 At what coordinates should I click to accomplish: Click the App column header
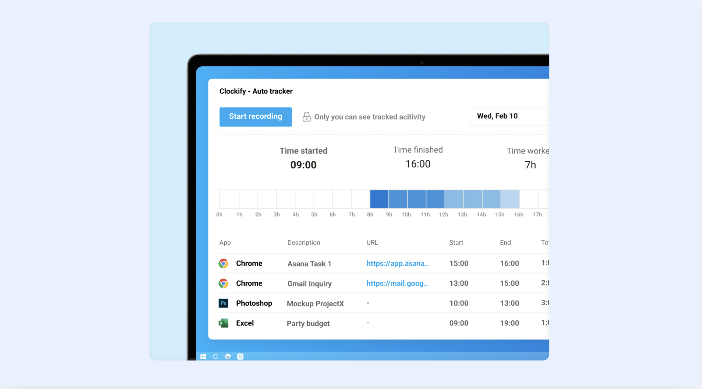pyautogui.click(x=225, y=243)
